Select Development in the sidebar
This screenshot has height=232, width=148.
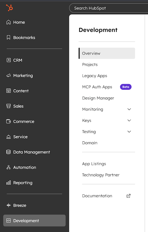(34, 221)
